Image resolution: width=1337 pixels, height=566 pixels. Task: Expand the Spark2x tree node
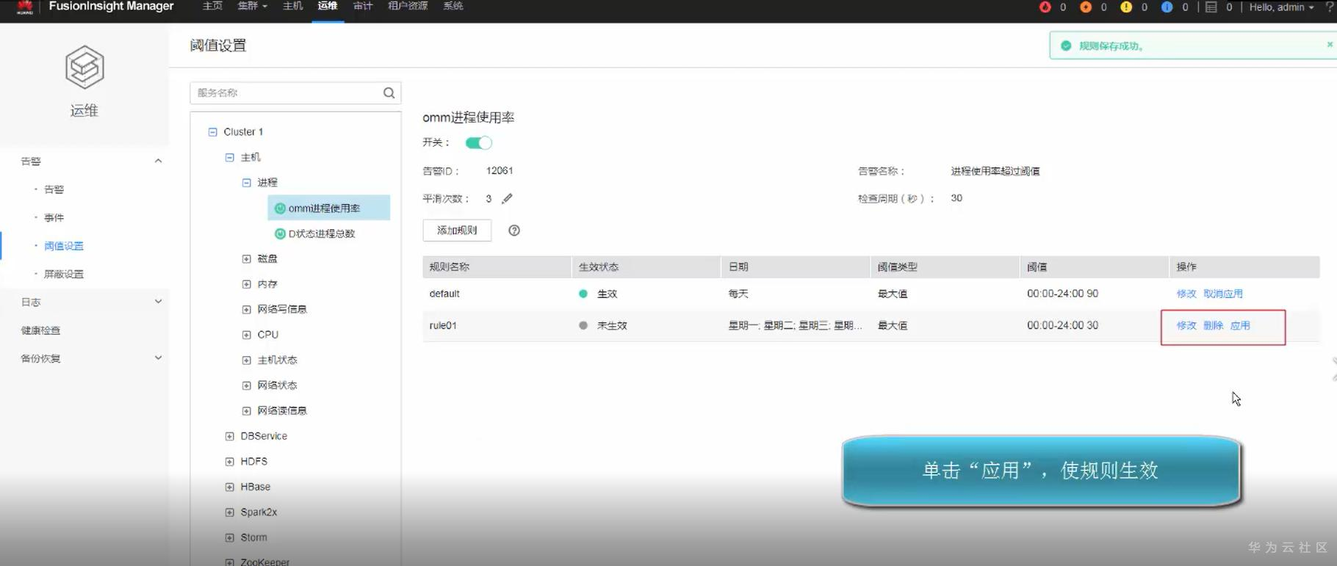tap(230, 512)
